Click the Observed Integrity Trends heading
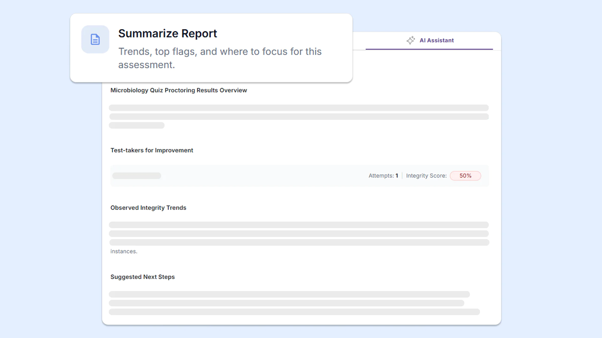The width and height of the screenshot is (602, 338). coord(148,208)
